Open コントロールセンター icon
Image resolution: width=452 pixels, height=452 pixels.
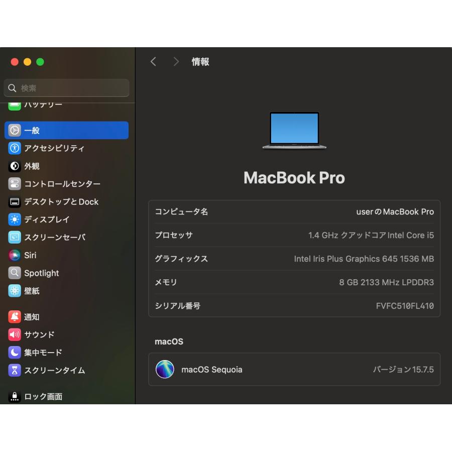coord(15,184)
